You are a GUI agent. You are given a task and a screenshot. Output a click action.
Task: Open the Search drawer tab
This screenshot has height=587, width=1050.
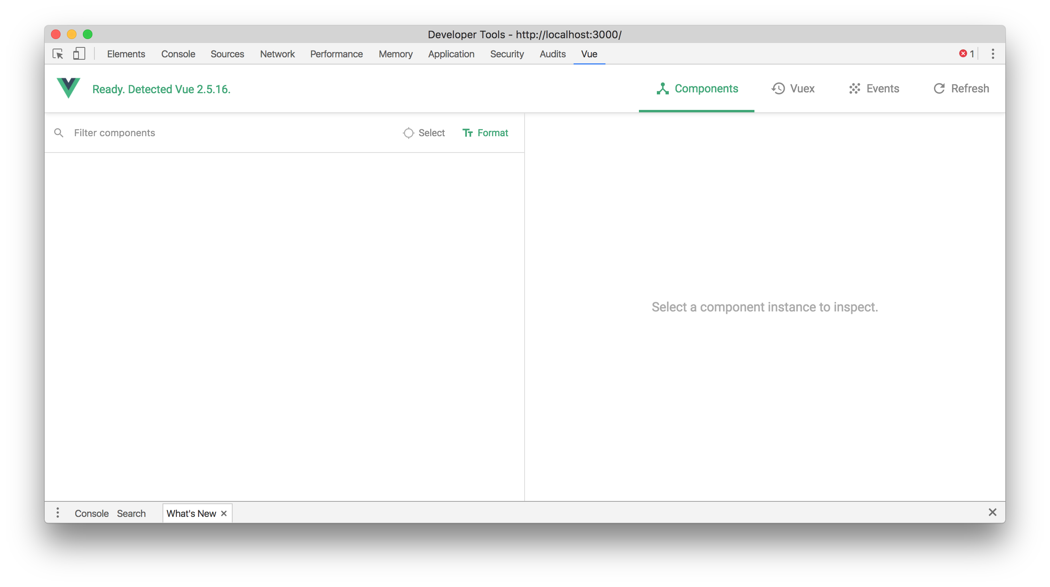coord(131,513)
